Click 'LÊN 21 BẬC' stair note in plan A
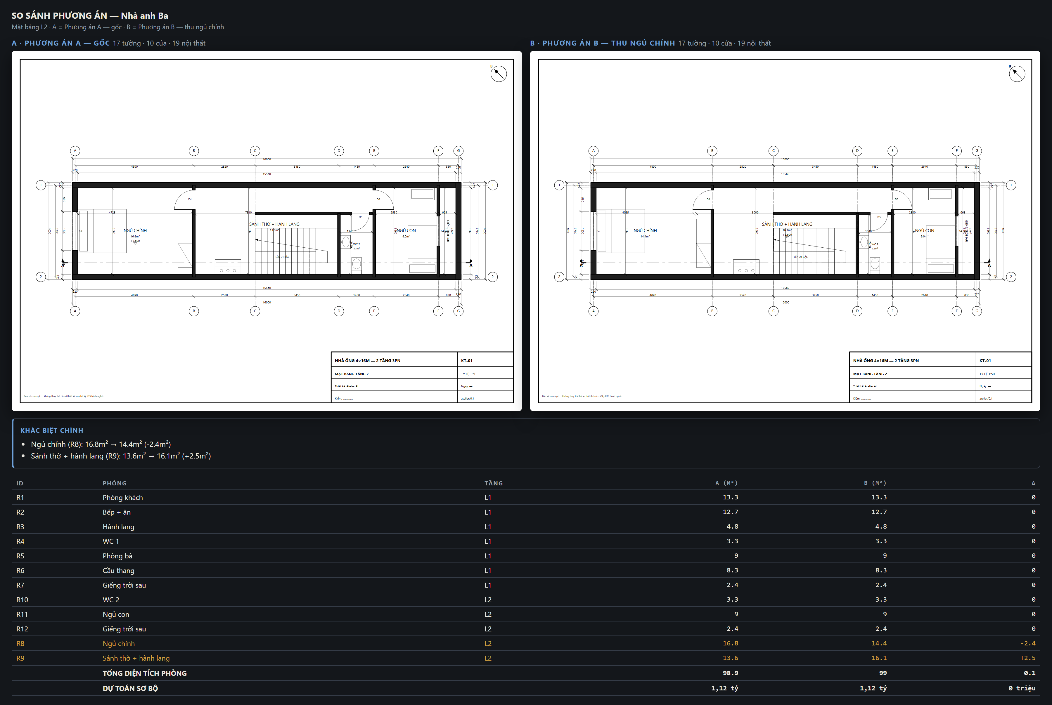The image size is (1052, 705). pos(283,257)
